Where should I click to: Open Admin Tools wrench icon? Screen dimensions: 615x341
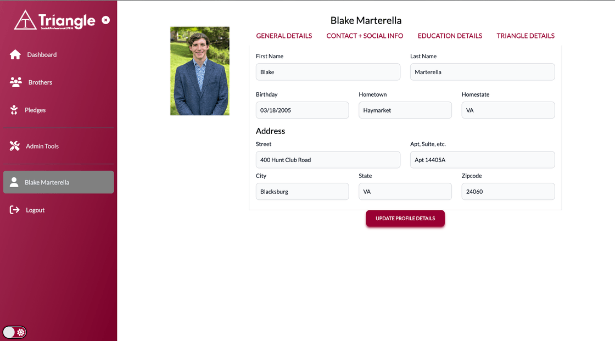(14, 146)
